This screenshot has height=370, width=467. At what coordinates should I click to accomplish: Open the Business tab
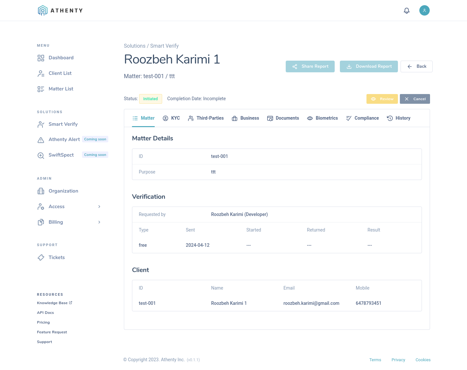pos(245,118)
